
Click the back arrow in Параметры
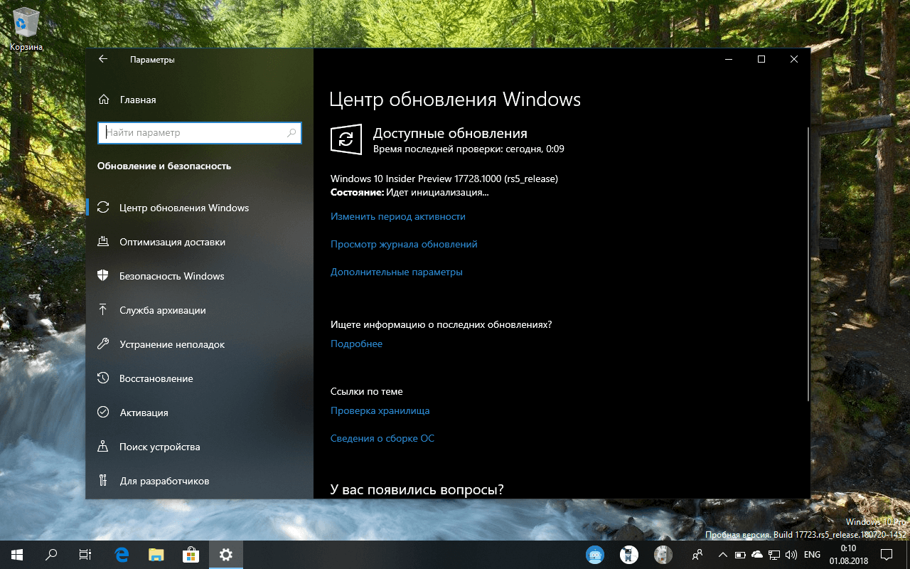coord(102,59)
